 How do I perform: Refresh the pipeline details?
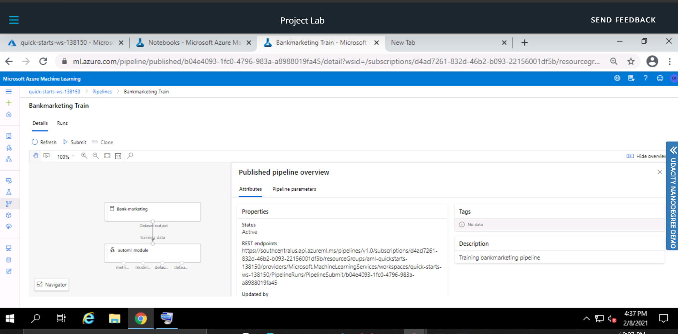pyautogui.click(x=44, y=142)
